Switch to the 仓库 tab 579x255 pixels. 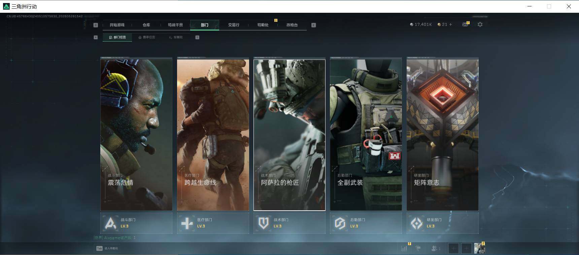click(146, 25)
